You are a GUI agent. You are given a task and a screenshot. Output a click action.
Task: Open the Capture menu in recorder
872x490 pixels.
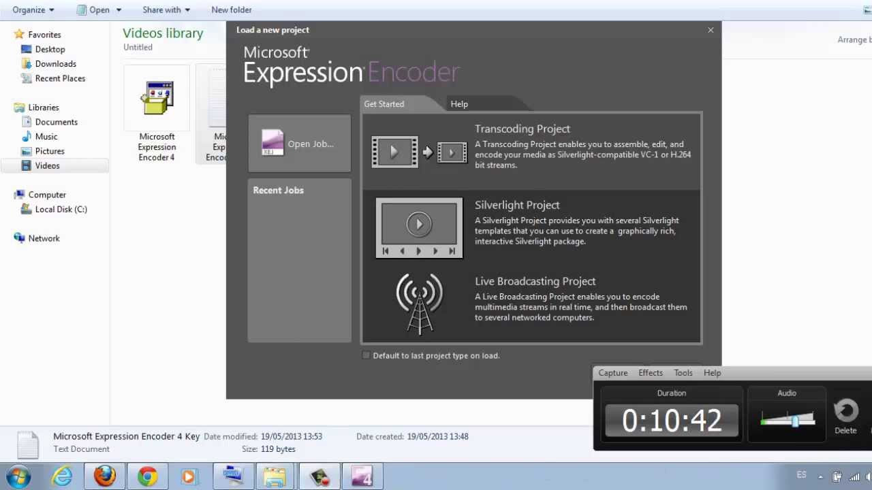613,373
